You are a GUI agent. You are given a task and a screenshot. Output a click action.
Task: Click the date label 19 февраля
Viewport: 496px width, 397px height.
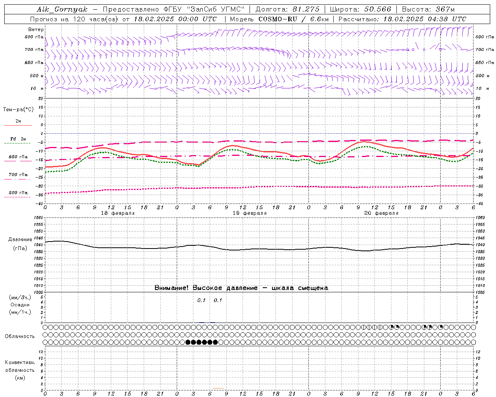click(x=250, y=213)
